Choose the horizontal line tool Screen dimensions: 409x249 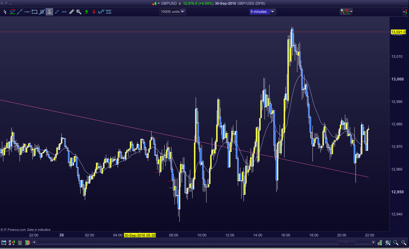pyautogui.click(x=27, y=12)
